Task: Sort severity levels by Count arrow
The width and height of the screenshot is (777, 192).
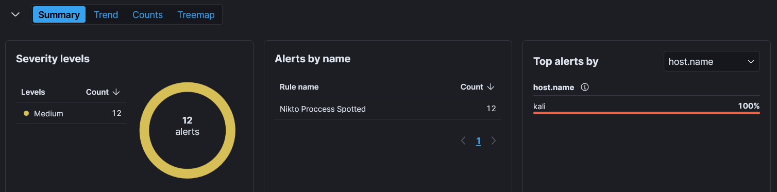Action: 116,92
